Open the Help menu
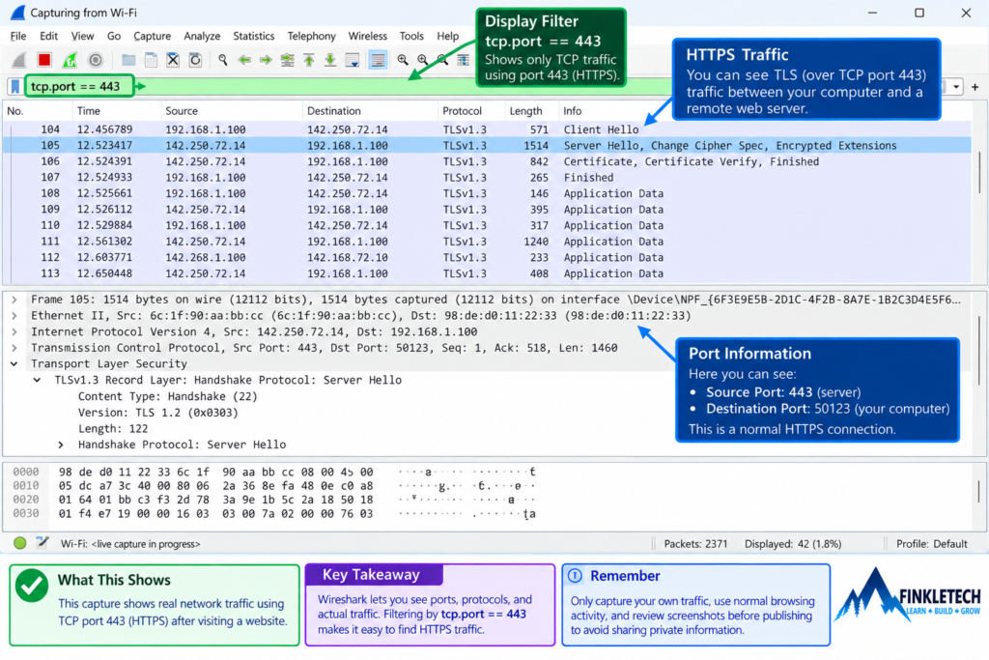The width and height of the screenshot is (989, 660). (448, 36)
